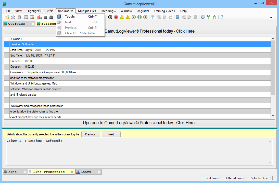Select Toggle in the Bookmarks menu
Screen dimensions: 279x183
tap(80, 17)
